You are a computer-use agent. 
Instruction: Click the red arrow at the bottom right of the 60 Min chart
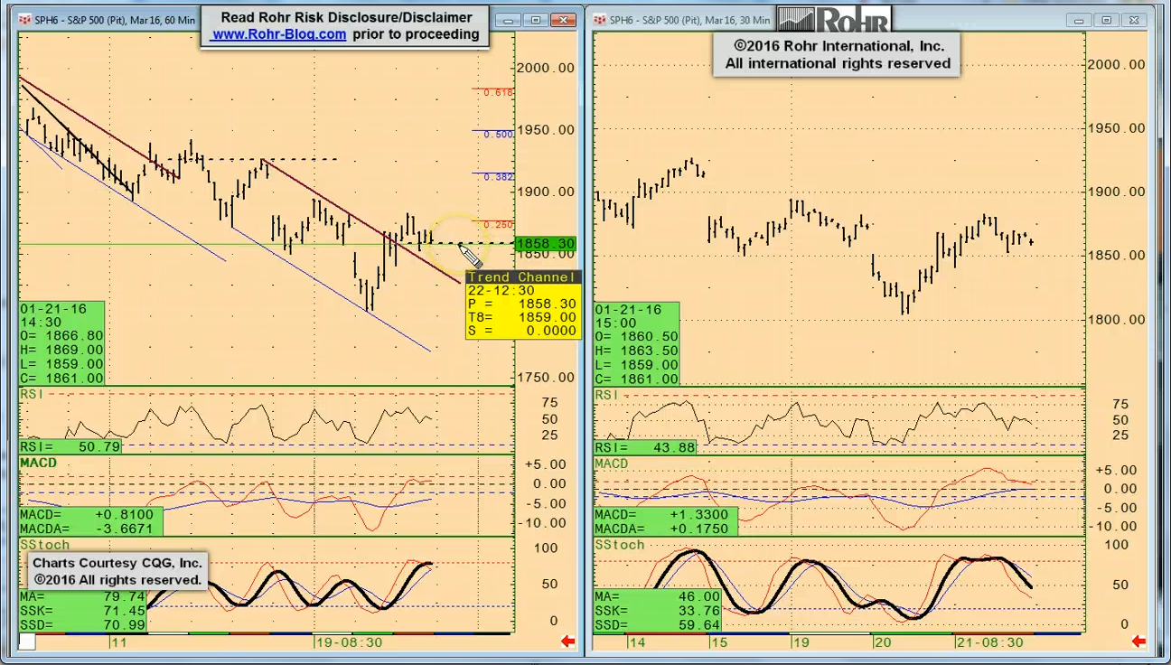pyautogui.click(x=568, y=642)
